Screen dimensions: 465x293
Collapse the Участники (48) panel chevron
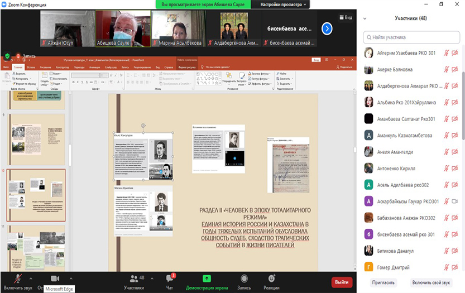coord(365,18)
